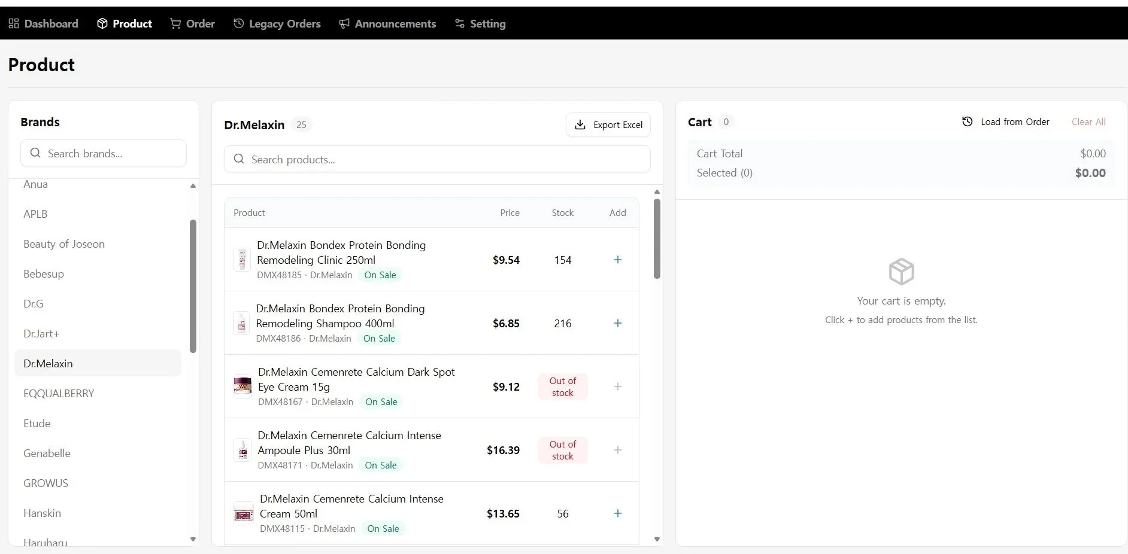Click the price $9.54

pyautogui.click(x=506, y=260)
